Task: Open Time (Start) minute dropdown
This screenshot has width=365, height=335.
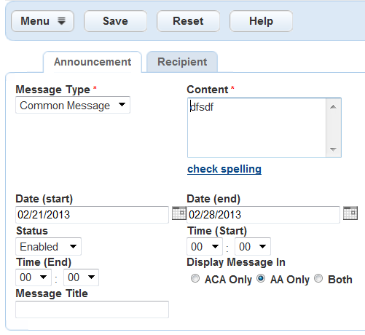Action: (x=253, y=247)
